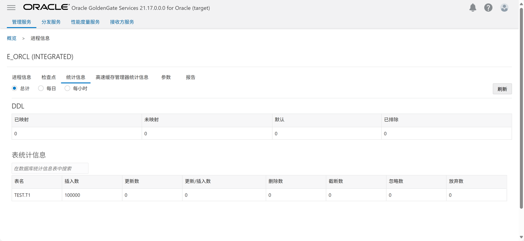Viewport: 524px width, 241px height.
Task: Open the 高速缓存管理器统计信息 tab
Action: tap(122, 77)
